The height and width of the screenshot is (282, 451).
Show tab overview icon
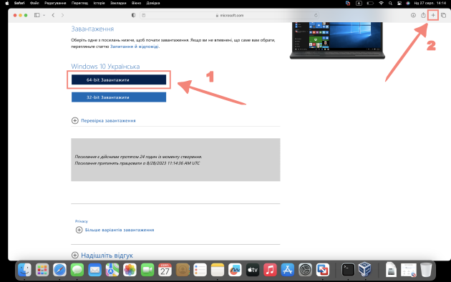click(444, 15)
